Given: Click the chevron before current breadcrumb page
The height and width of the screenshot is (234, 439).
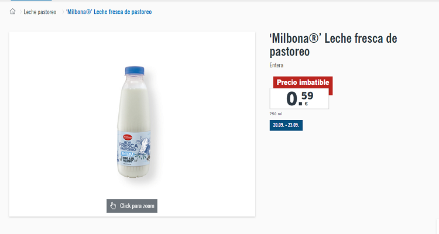Looking at the screenshot, I should point(63,12).
